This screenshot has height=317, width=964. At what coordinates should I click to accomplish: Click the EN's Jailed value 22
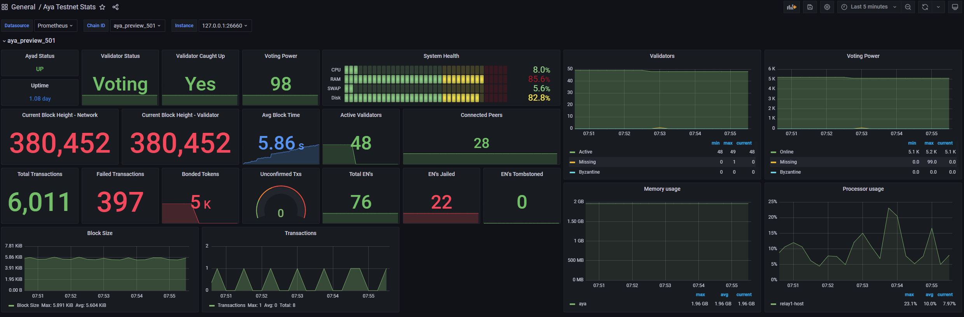pos(441,202)
